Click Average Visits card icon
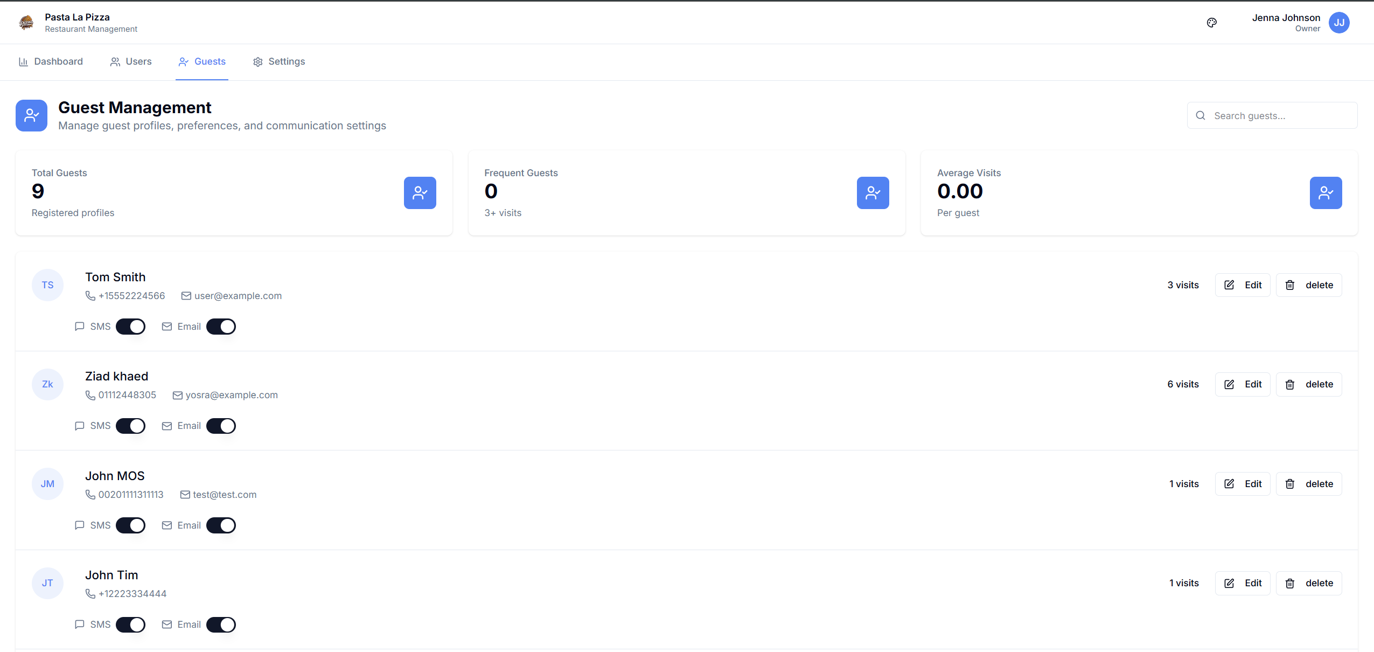Screen dimensions: 1374x652 pyautogui.click(x=1326, y=193)
